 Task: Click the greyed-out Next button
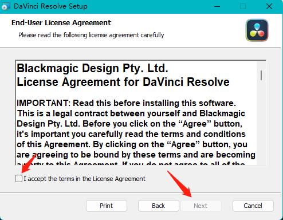[201, 206]
